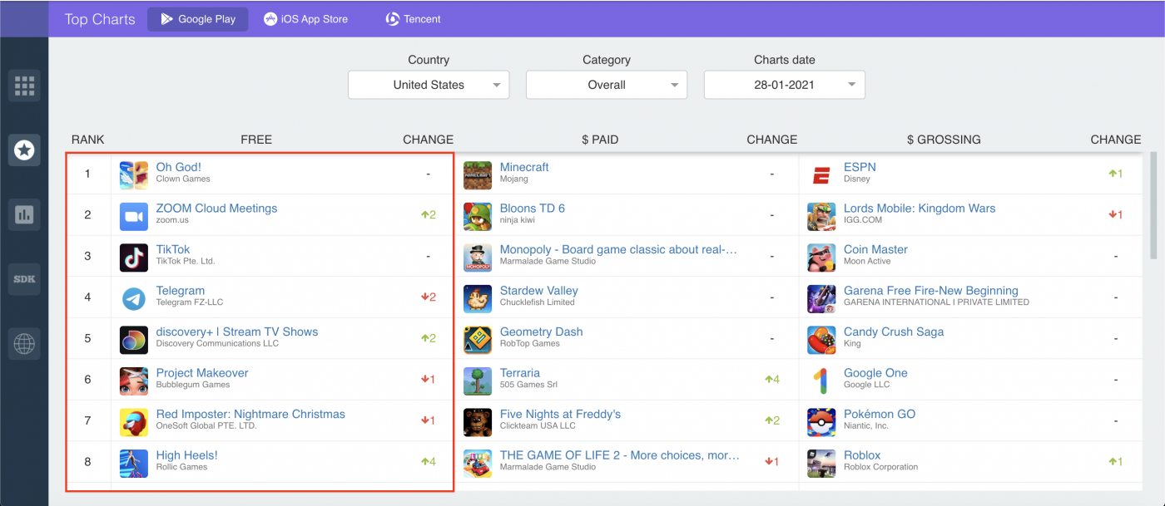1165x506 pixels.
Task: Click the Top Charts title text
Action: 100,19
